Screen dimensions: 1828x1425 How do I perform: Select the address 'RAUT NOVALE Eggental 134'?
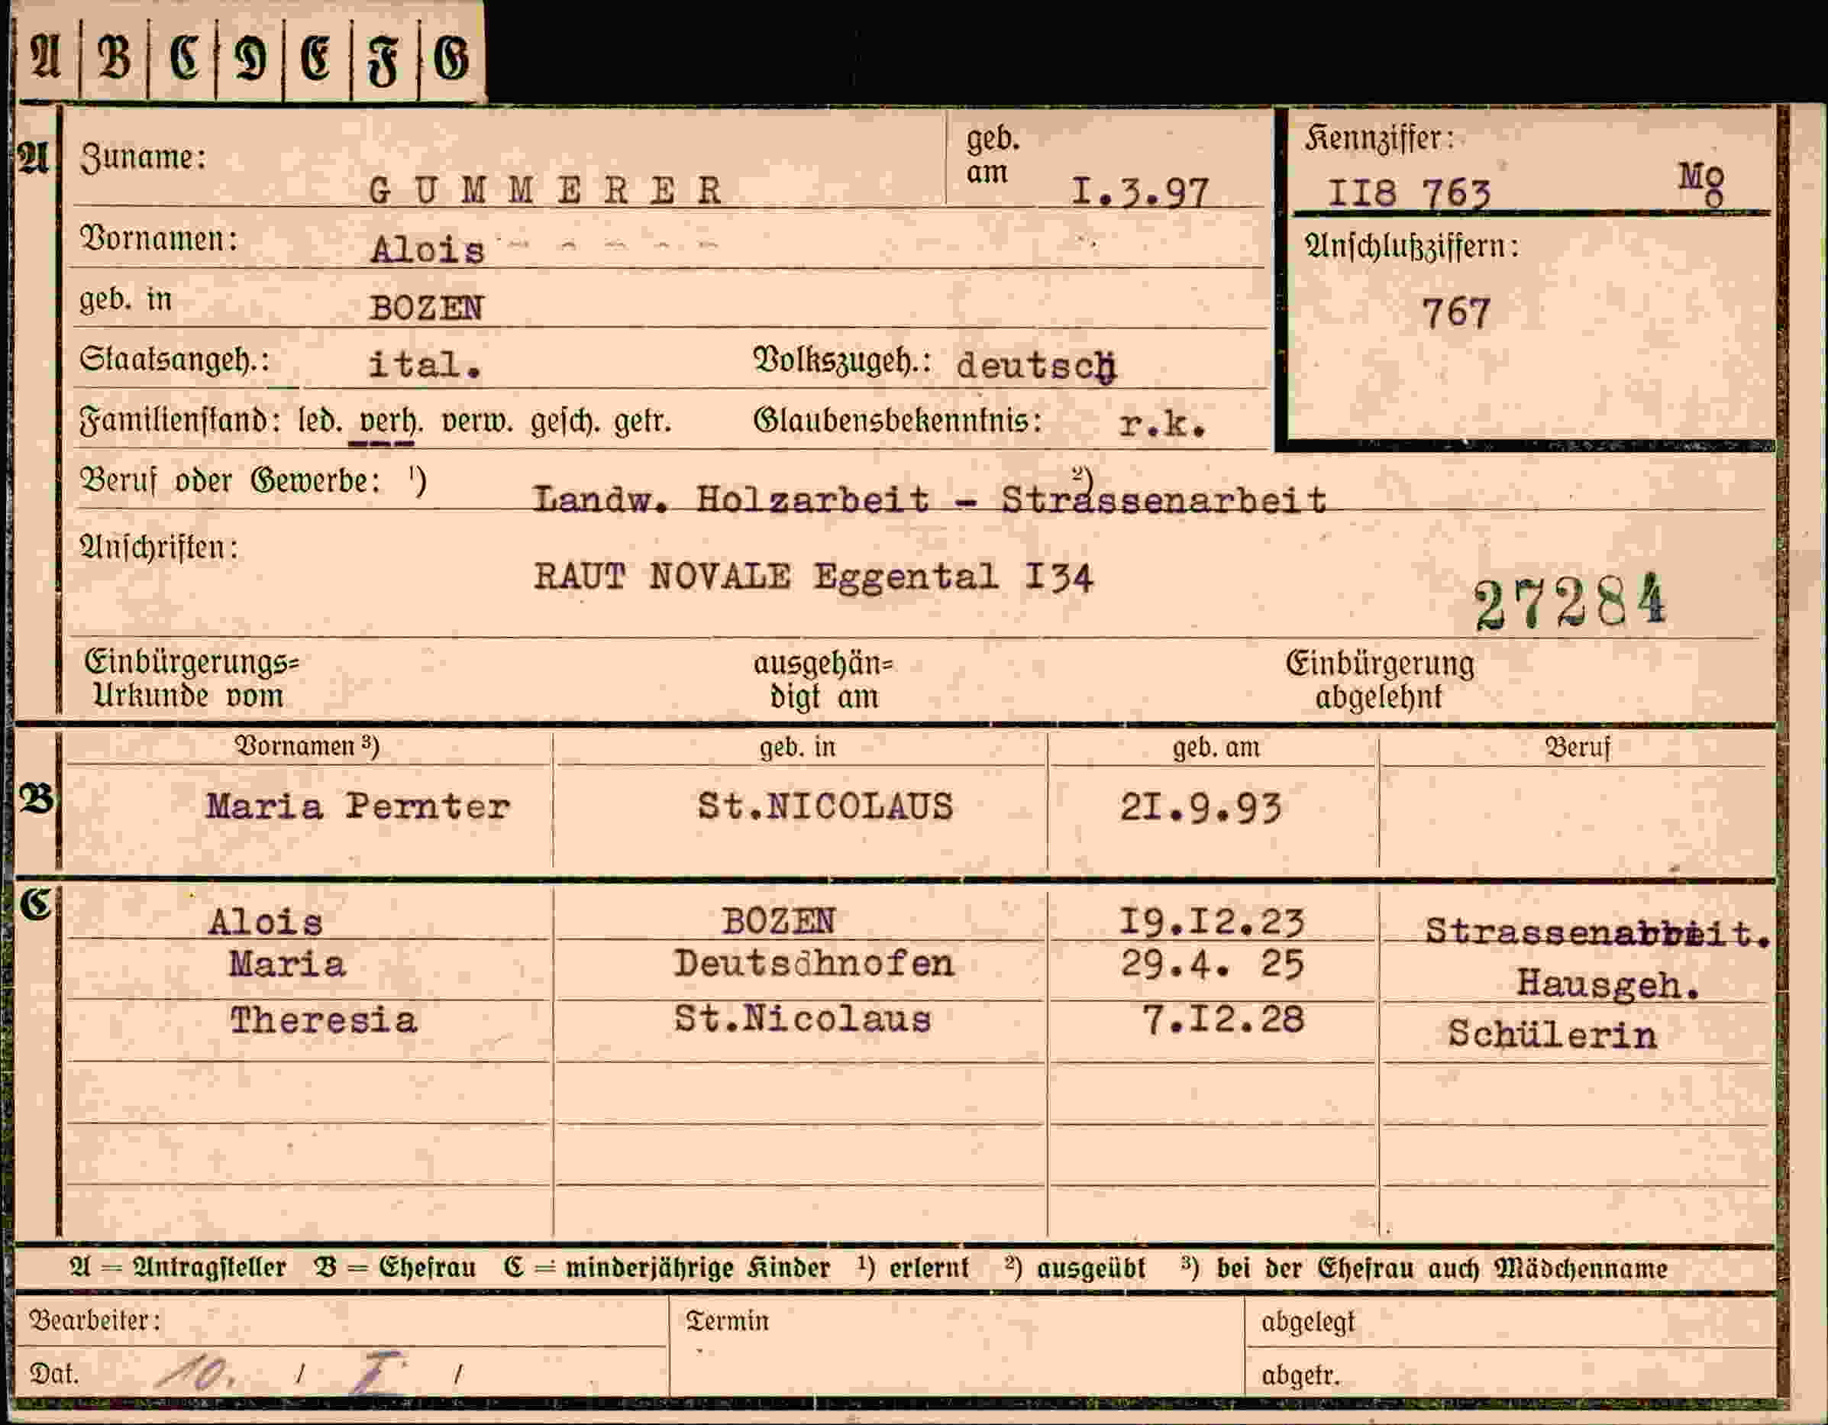(x=813, y=577)
